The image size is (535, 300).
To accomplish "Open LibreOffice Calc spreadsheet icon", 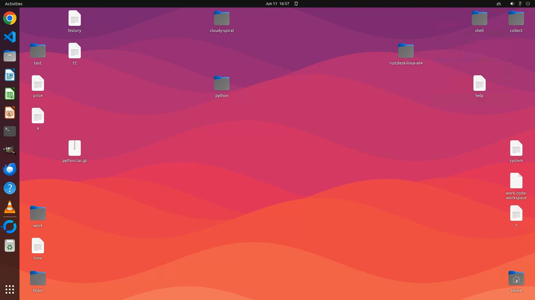I will point(10,94).
